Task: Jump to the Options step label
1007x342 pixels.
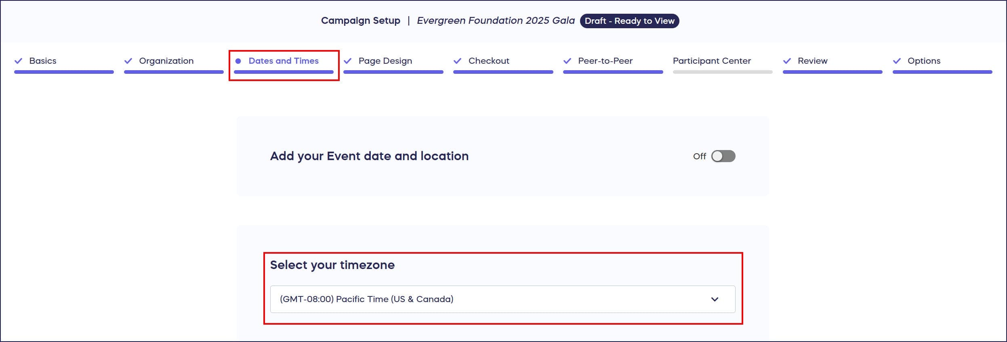Action: pos(924,61)
